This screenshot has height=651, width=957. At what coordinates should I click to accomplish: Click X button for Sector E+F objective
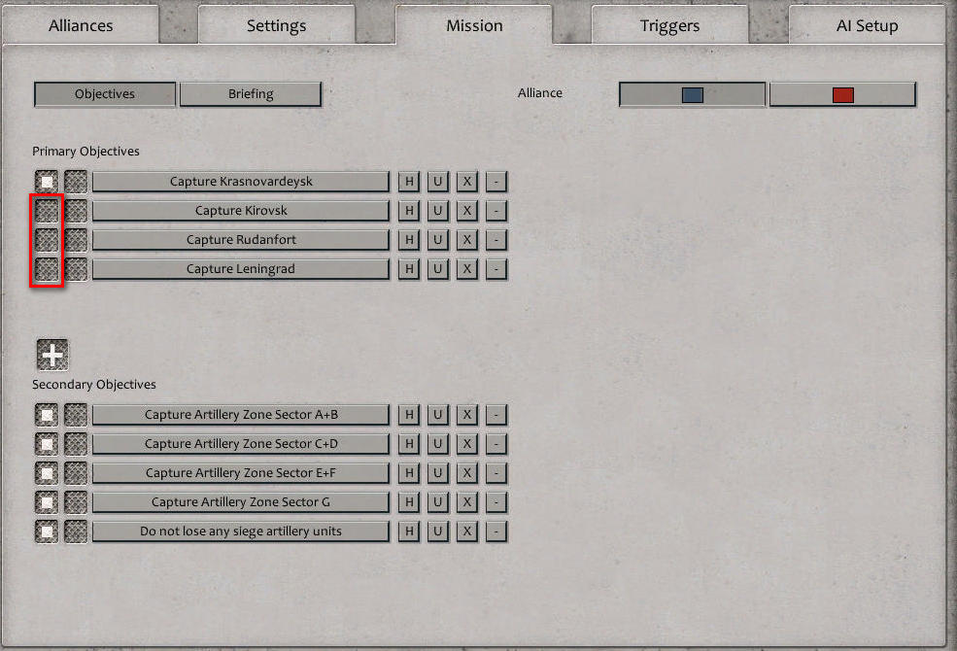click(467, 473)
